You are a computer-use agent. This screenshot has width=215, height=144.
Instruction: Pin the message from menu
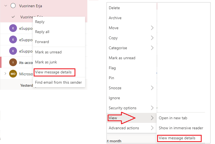pyautogui.click(x=112, y=78)
